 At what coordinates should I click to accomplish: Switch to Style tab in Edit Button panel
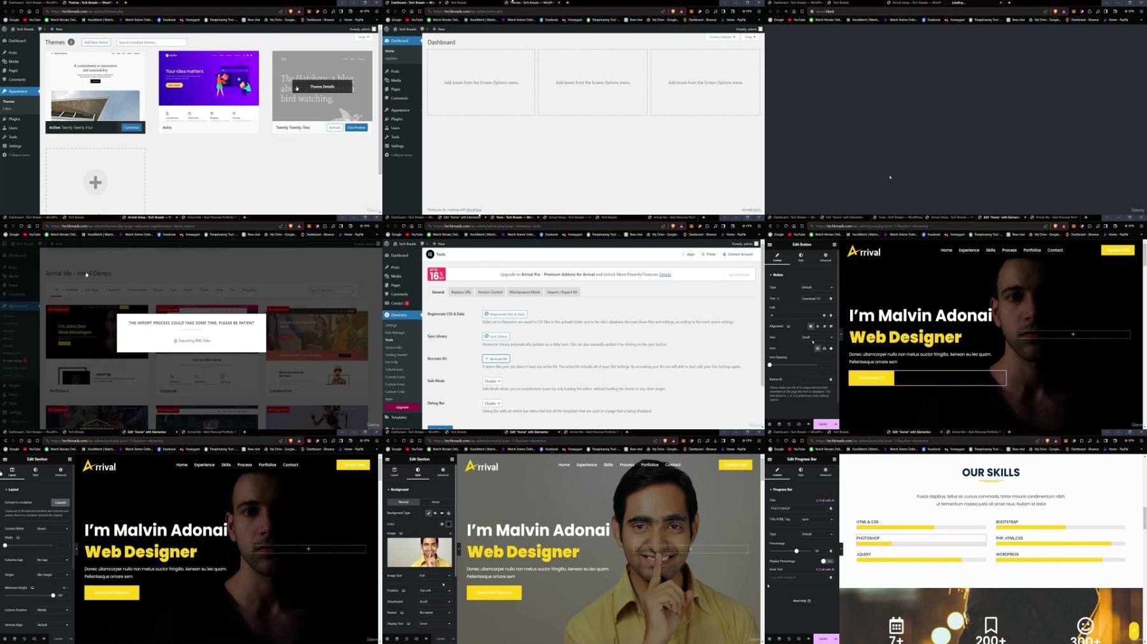coord(801,257)
